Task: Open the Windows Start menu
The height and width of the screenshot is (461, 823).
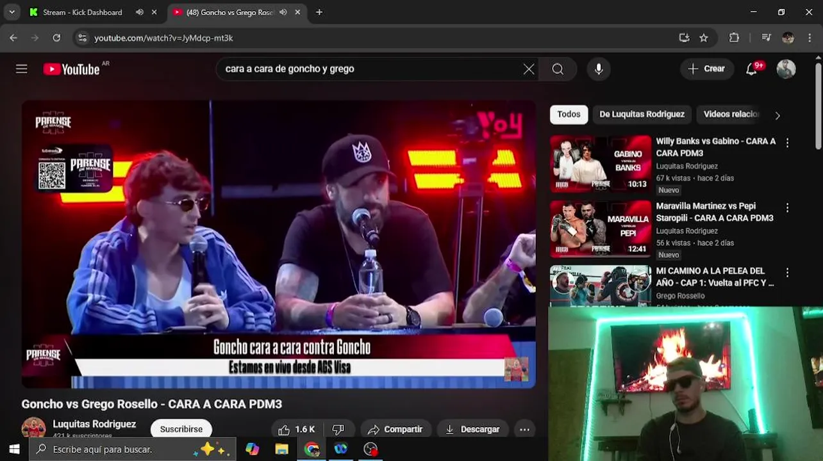Action: 14,449
